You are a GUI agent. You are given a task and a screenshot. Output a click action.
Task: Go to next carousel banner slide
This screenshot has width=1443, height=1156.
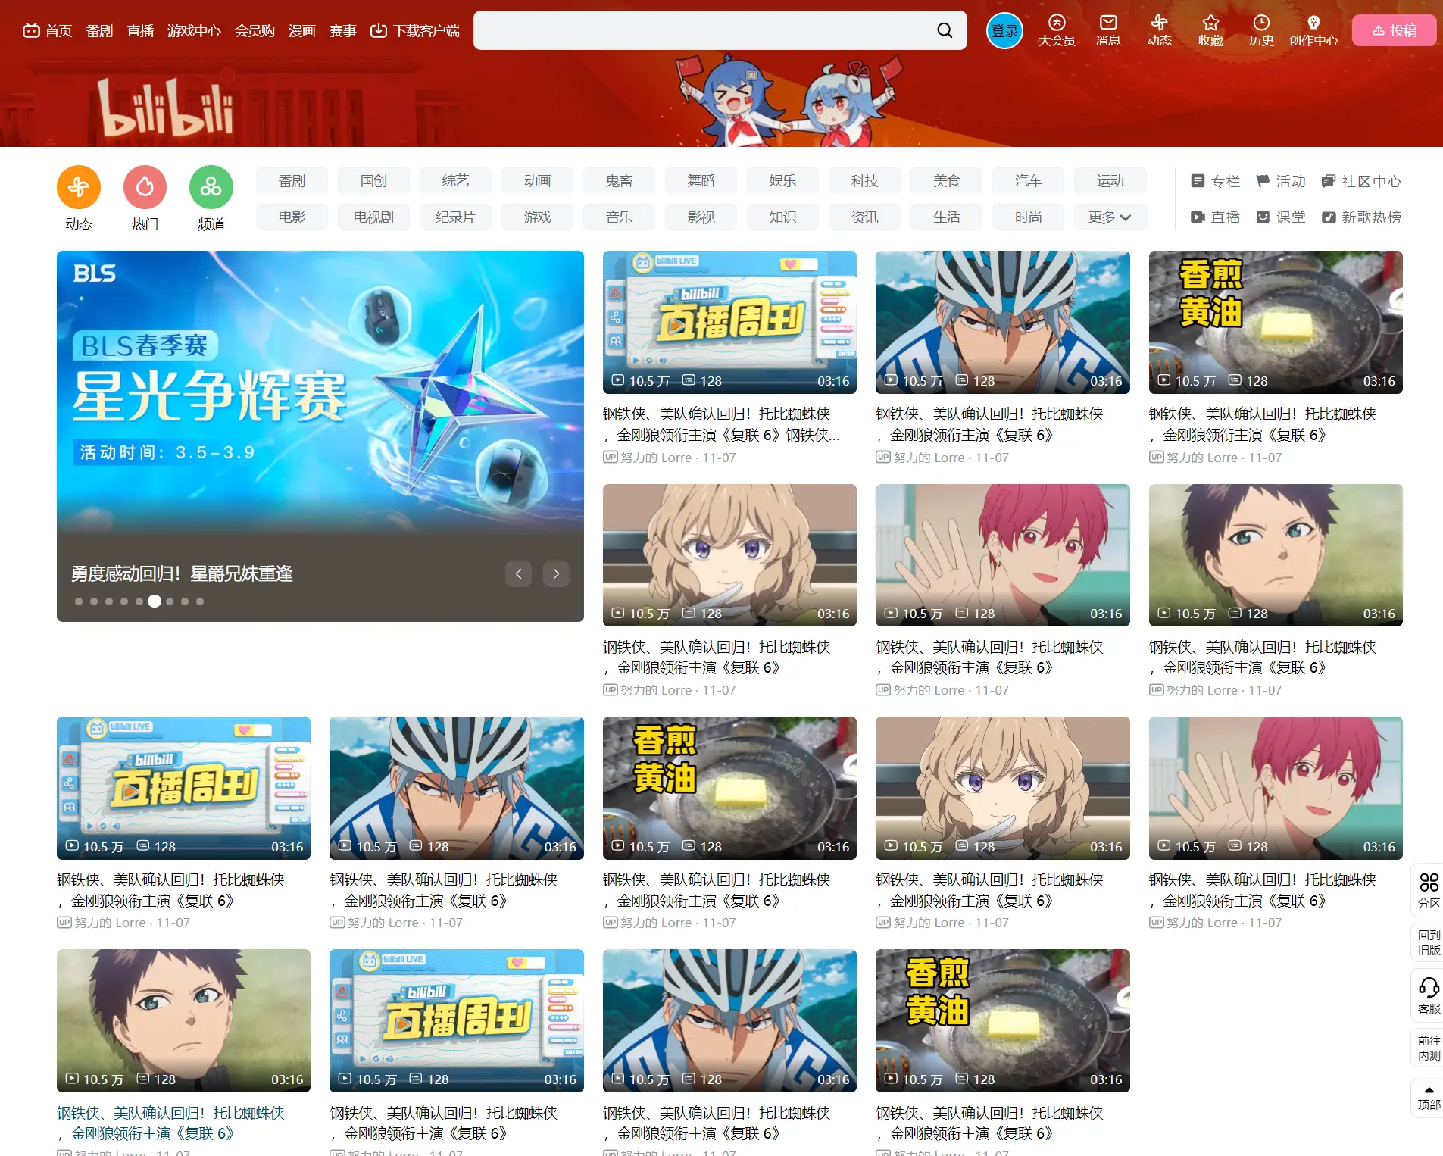(556, 574)
